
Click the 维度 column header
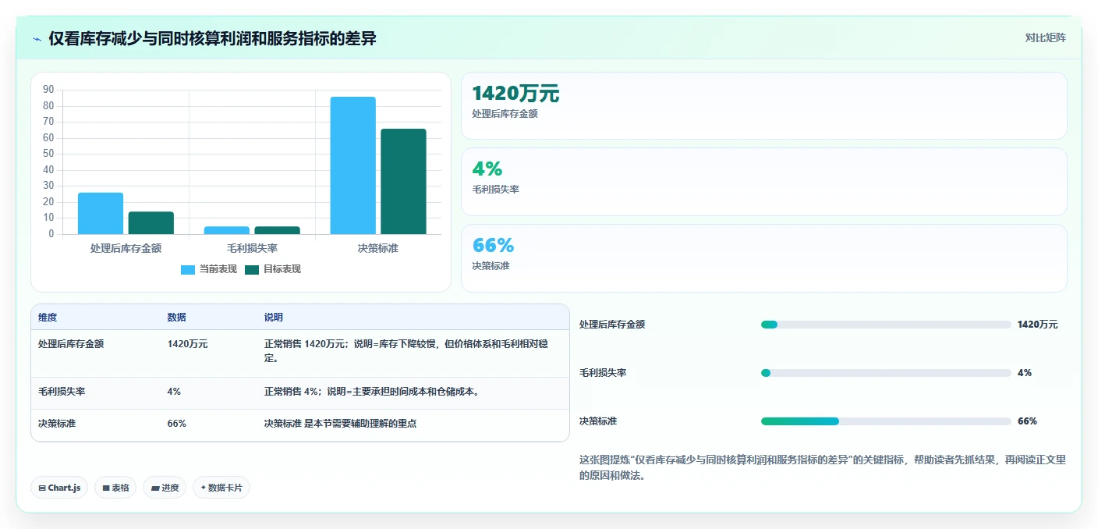click(x=48, y=318)
